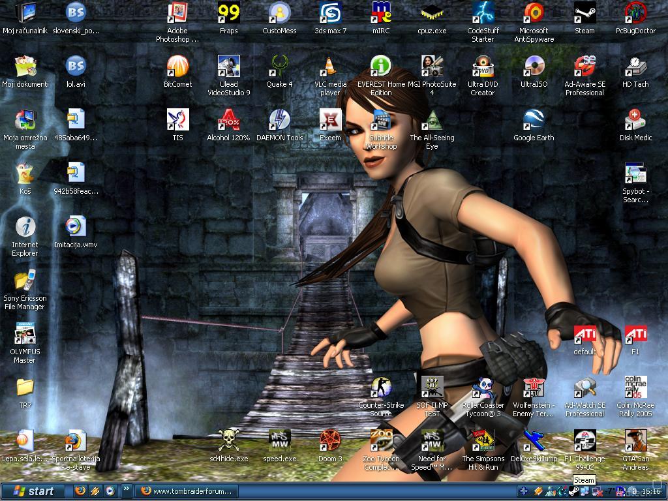Launch The Simpsons Hit & Run
Viewport: 668px width, 501px height.
[483, 450]
